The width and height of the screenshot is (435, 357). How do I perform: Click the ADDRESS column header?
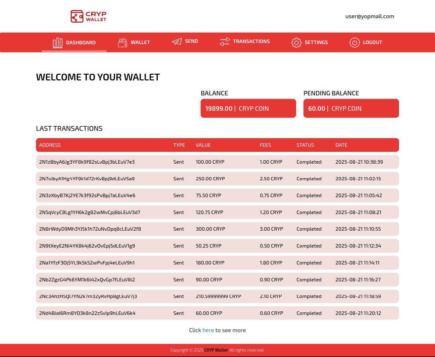(x=50, y=145)
